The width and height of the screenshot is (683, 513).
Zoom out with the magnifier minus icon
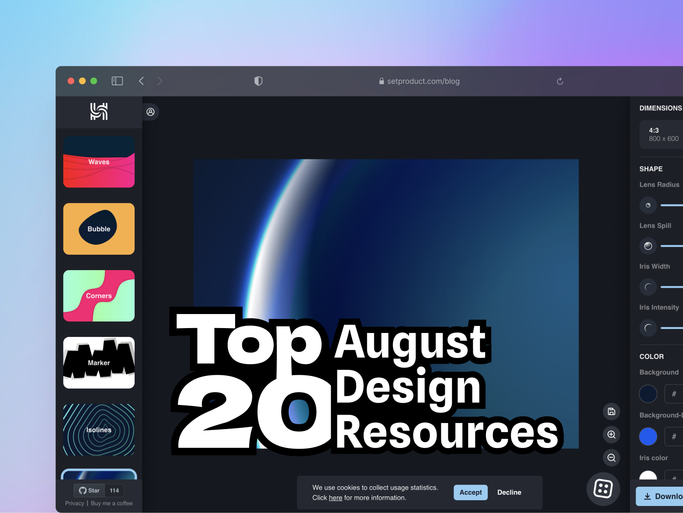coord(611,458)
